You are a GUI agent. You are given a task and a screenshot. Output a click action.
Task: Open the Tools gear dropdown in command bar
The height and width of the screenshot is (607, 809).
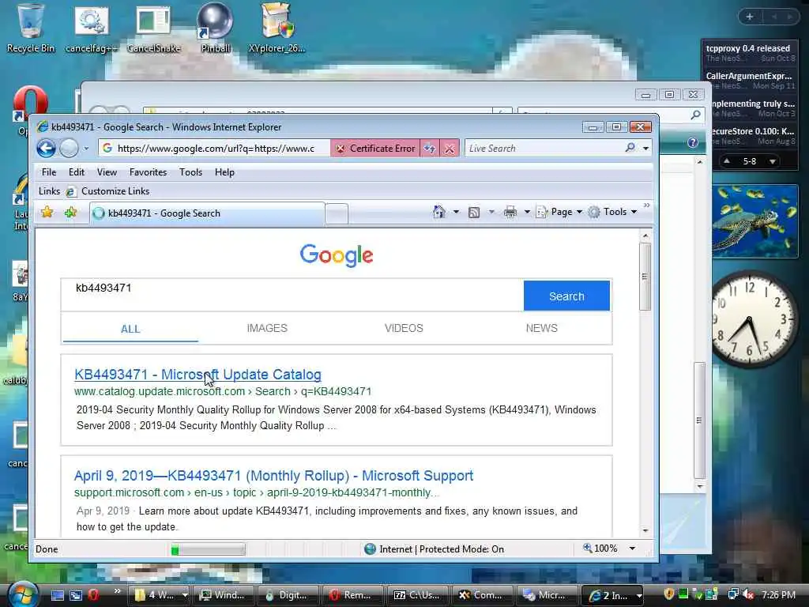[612, 212]
